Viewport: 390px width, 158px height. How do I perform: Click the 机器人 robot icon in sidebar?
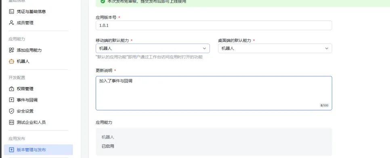[x=11, y=61]
